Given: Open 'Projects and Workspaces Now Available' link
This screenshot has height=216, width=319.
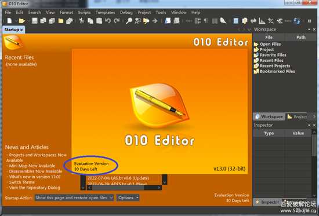Looking at the screenshot, I should pyautogui.click(x=36, y=158).
